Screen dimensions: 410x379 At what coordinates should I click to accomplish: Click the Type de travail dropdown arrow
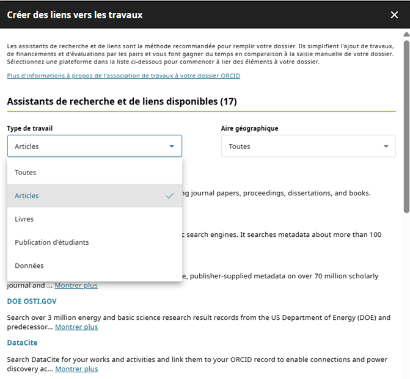(x=172, y=146)
